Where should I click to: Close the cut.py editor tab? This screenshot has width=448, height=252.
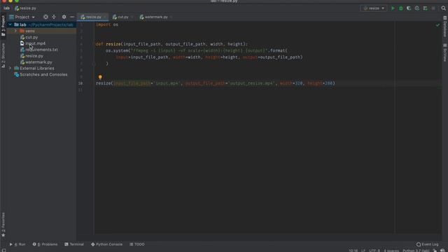point(132,17)
